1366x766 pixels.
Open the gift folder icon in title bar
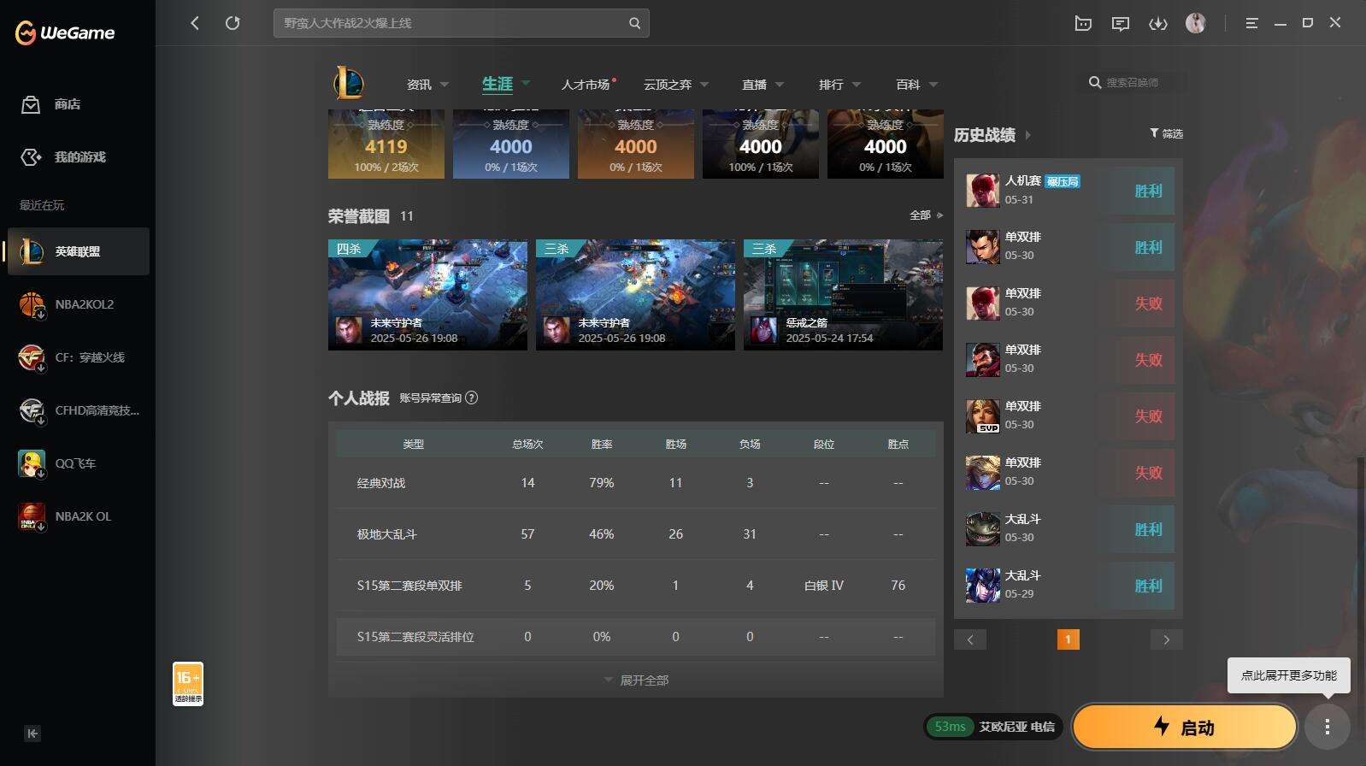(x=1083, y=23)
